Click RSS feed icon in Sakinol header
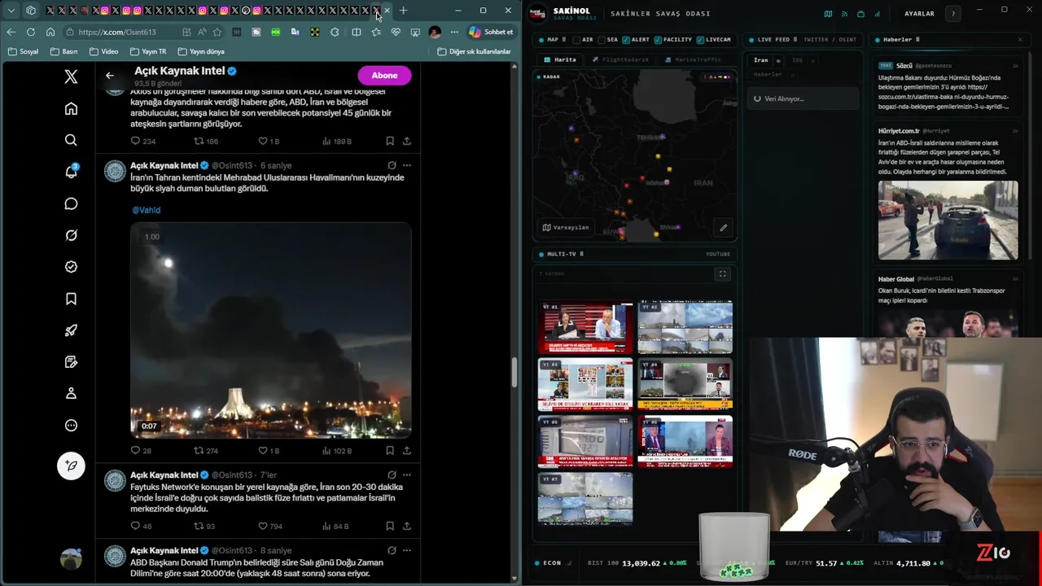 [x=844, y=14]
